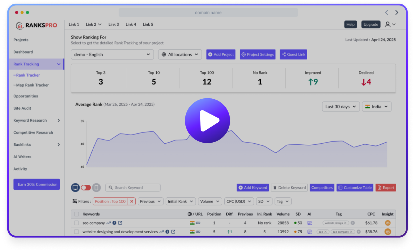Image resolution: width=415 pixels, height=252 pixels.
Task: Play the demo video
Action: 207,121
